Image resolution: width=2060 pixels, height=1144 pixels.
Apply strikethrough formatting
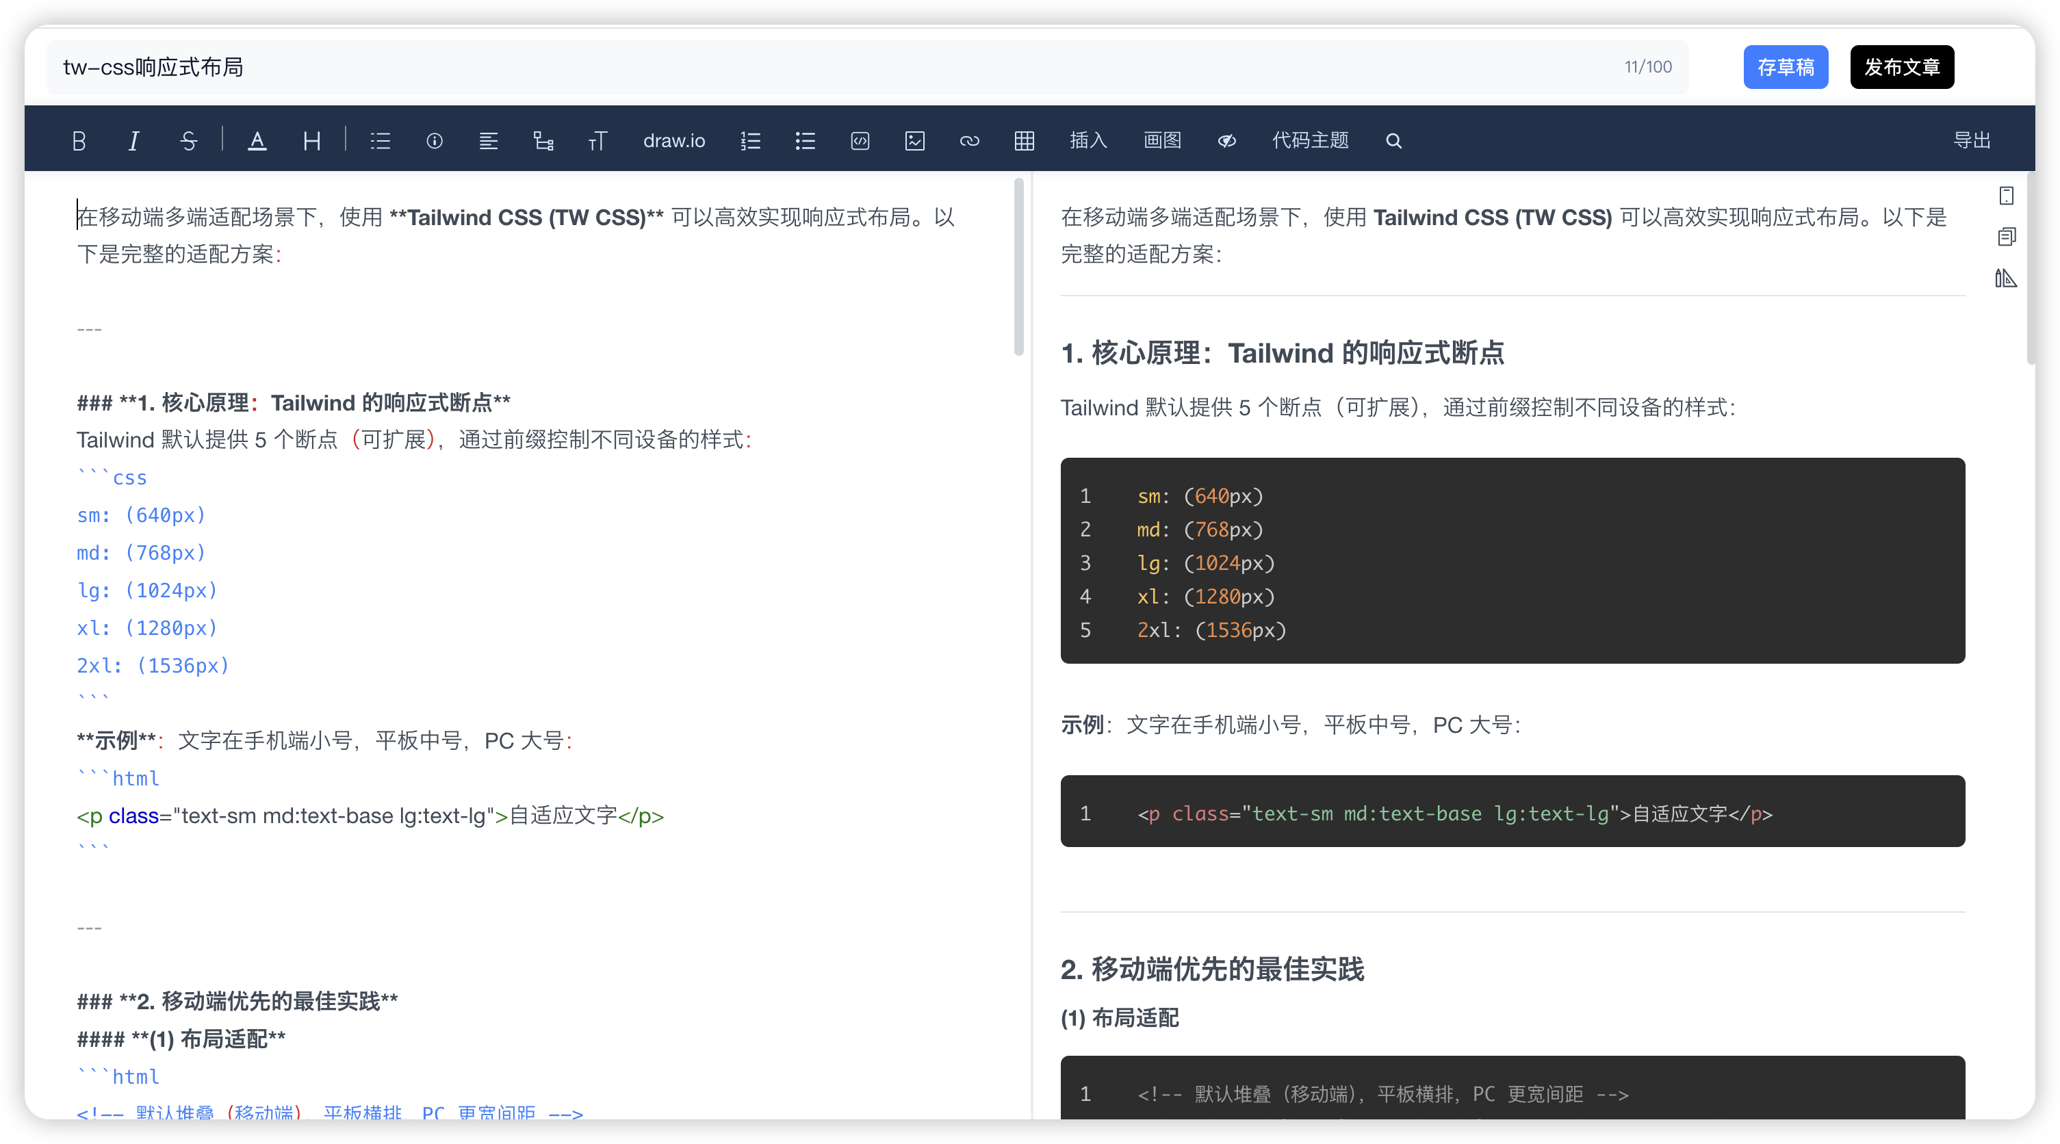(x=188, y=141)
